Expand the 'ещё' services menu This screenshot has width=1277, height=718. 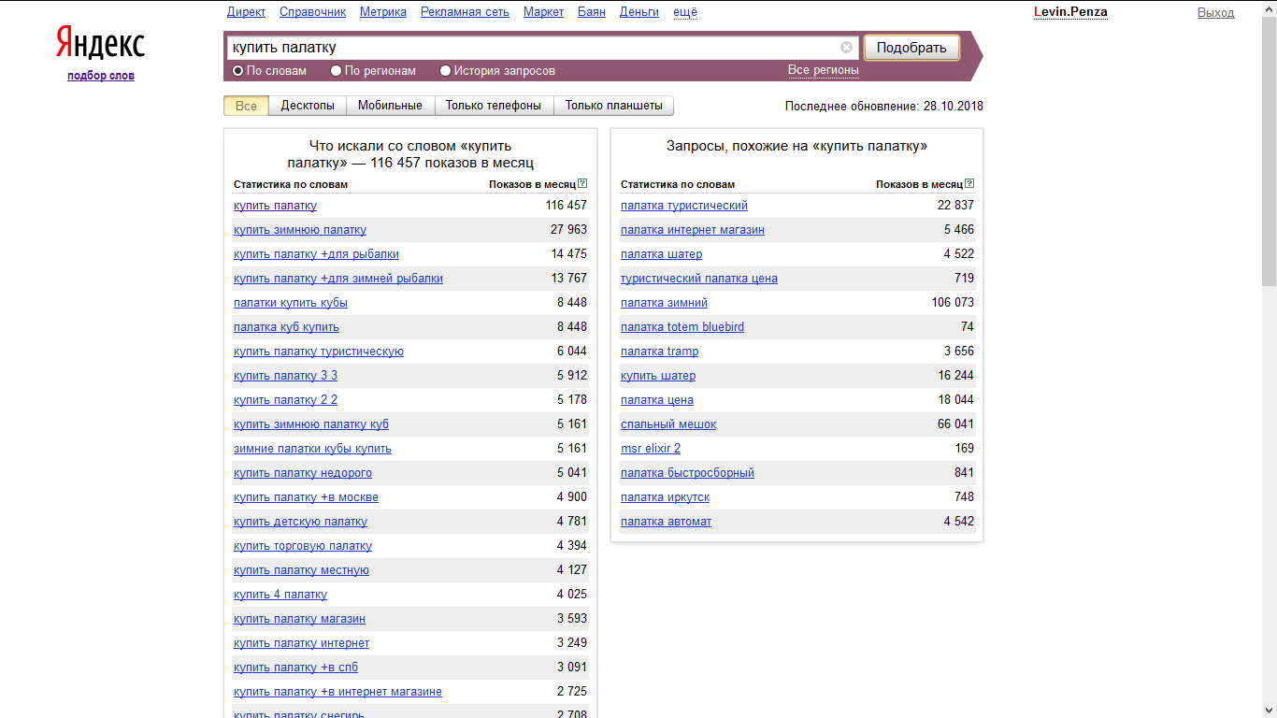click(685, 12)
